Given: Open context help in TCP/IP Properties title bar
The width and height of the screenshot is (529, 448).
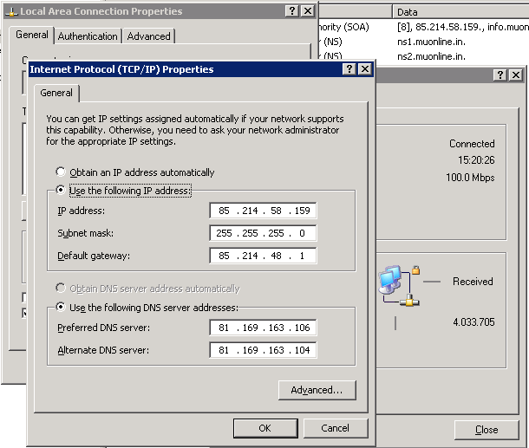Looking at the screenshot, I should [349, 69].
